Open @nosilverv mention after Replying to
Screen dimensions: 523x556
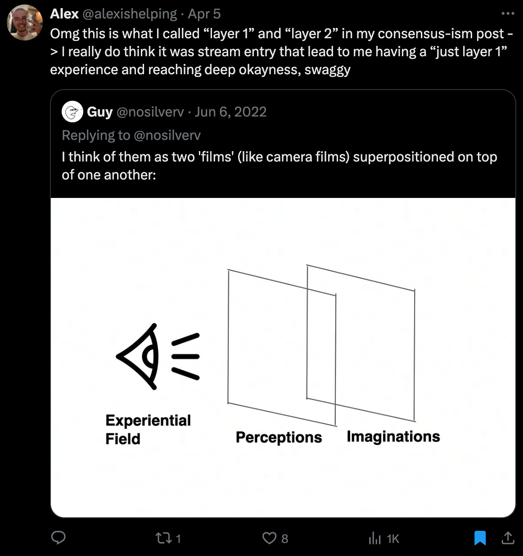click(167, 135)
